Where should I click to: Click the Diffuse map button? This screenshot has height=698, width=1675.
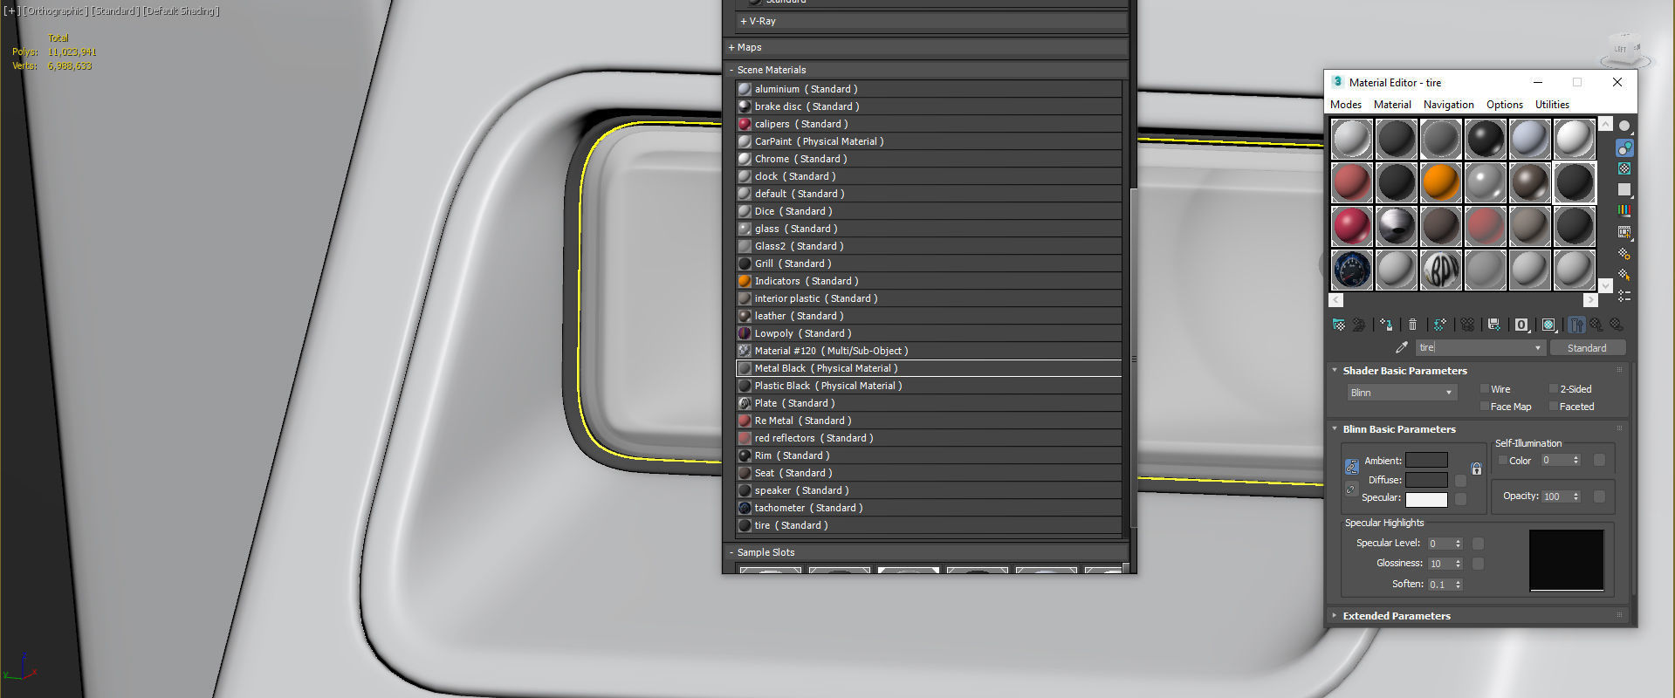(x=1460, y=481)
